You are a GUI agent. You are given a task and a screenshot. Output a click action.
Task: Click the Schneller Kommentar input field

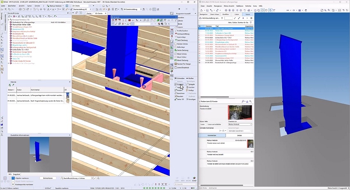pyautogui.click(x=209, y=131)
